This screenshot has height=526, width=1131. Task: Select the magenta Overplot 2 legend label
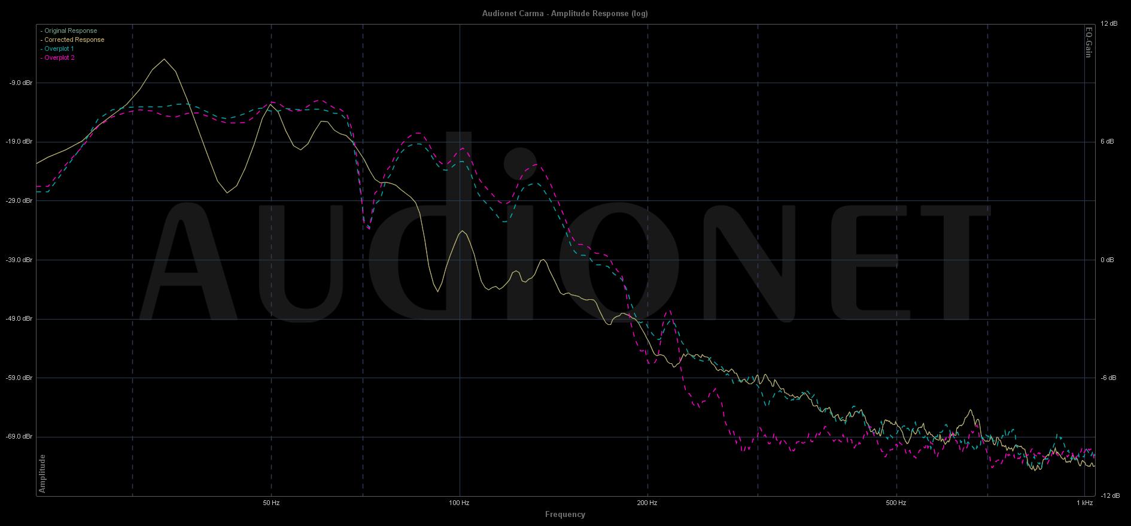click(59, 57)
